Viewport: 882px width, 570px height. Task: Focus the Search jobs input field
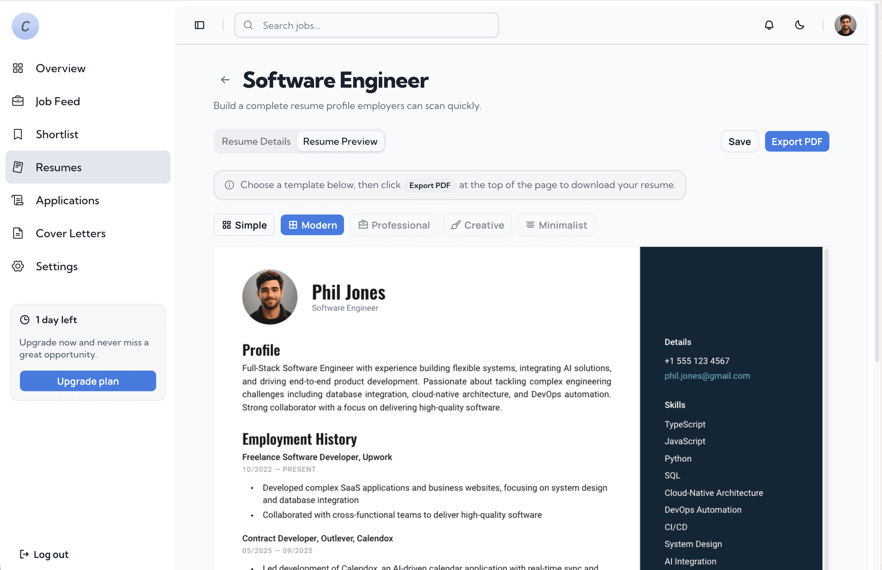click(x=366, y=25)
